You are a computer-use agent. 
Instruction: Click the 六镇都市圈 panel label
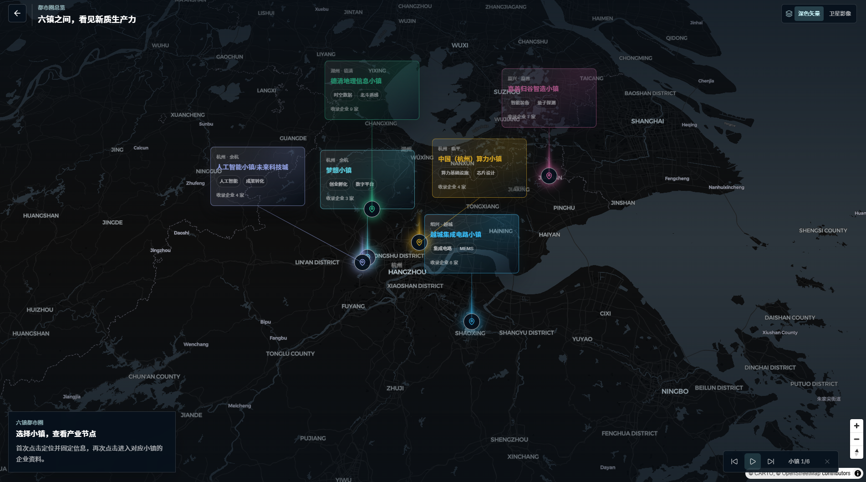[x=30, y=423]
